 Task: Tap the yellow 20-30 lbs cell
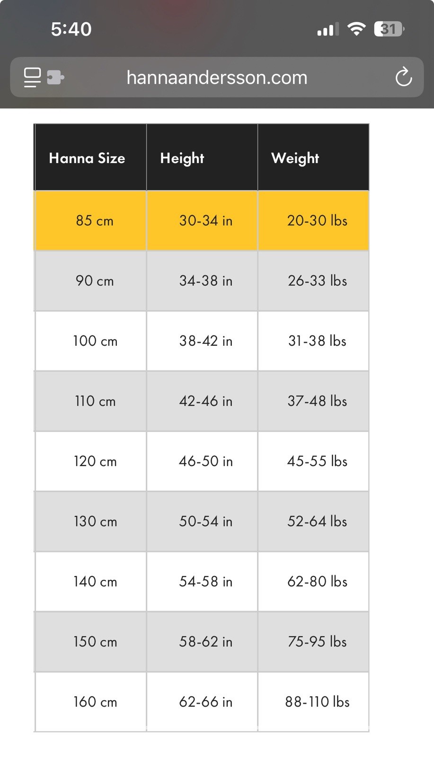(313, 221)
